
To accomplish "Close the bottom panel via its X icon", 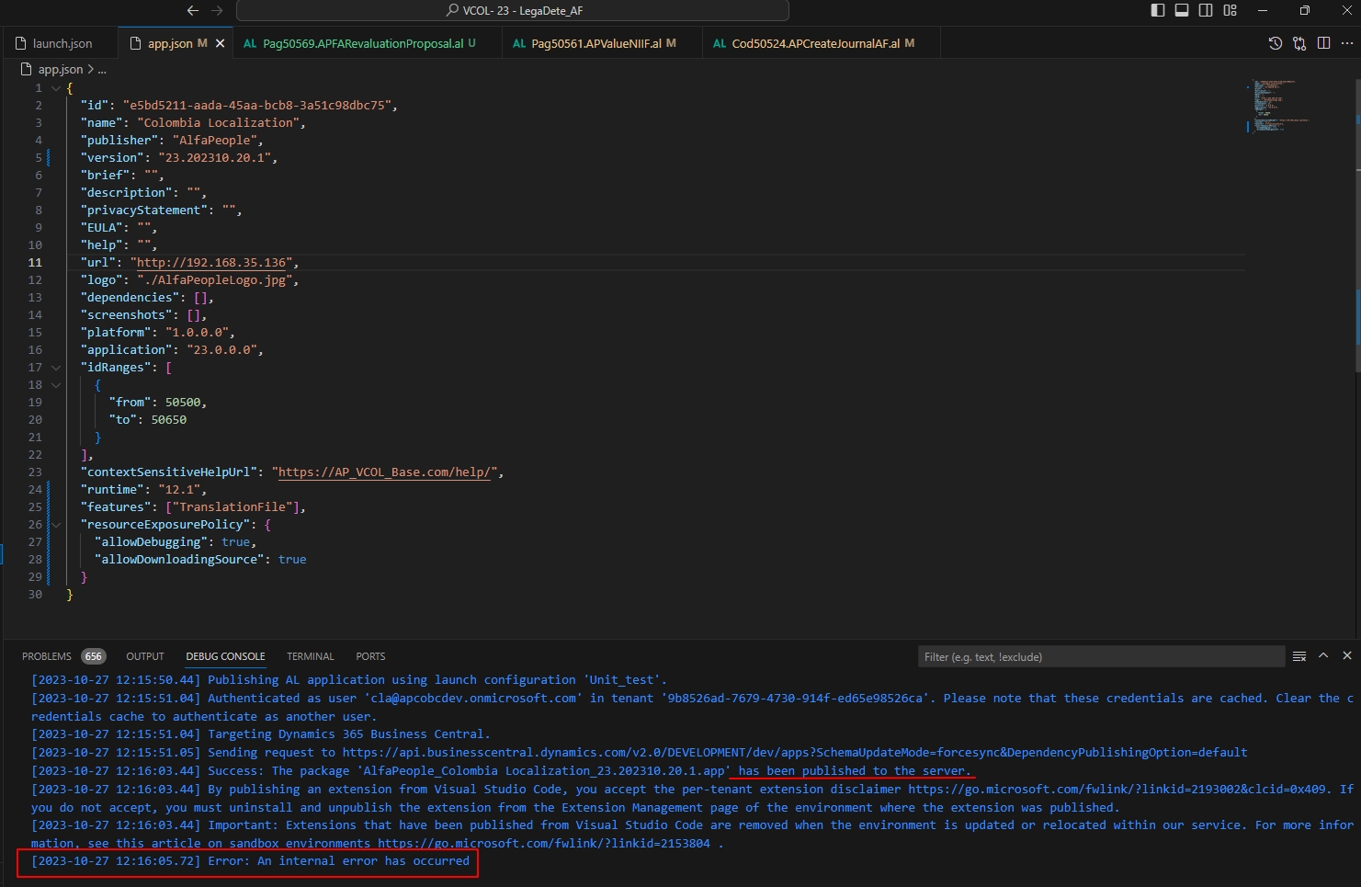I will 1345,655.
